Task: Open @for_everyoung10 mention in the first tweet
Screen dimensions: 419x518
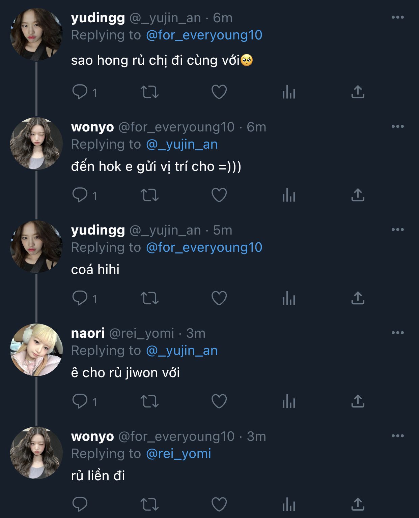Action: pyautogui.click(x=204, y=35)
